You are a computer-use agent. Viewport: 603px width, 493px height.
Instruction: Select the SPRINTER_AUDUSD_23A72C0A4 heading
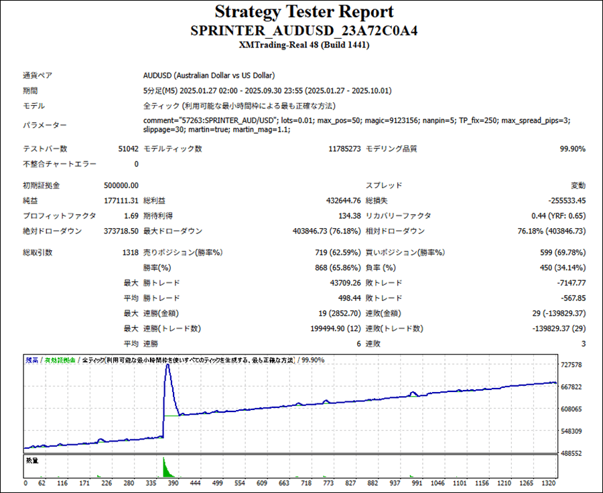[x=304, y=31]
